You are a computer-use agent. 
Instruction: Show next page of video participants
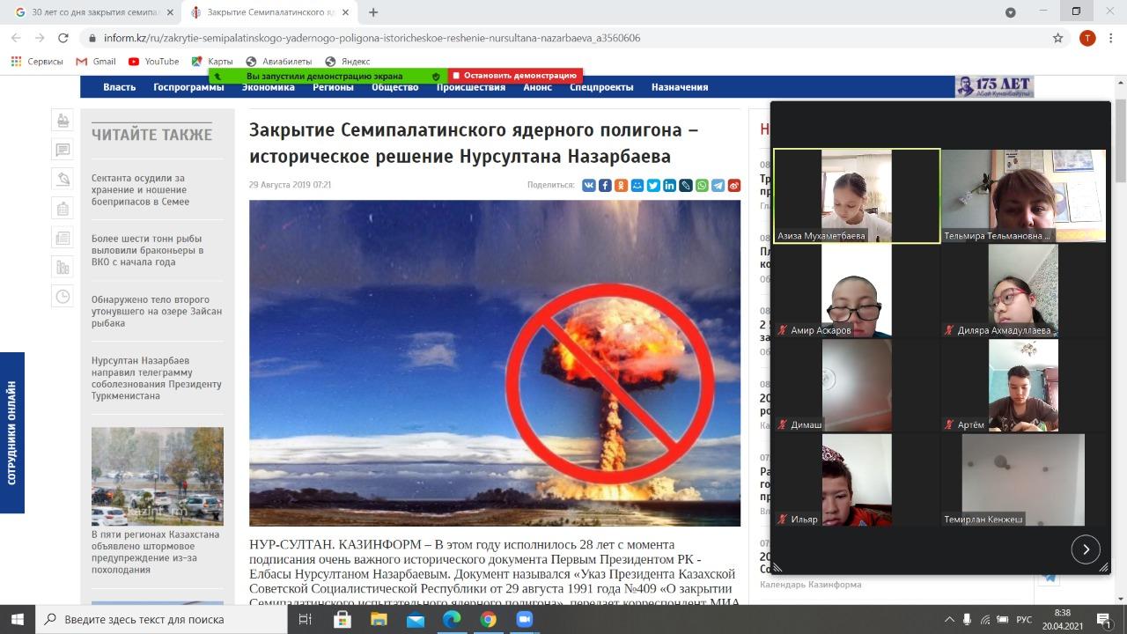(1086, 549)
